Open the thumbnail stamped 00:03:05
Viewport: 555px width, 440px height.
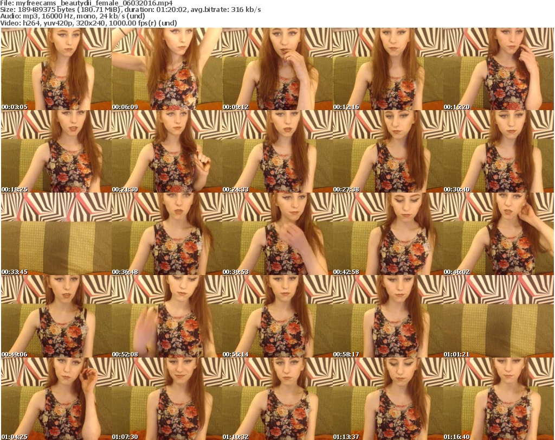click(56, 69)
